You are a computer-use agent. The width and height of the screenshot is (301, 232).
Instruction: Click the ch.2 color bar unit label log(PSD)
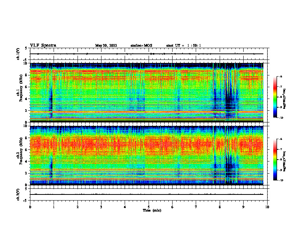tap(285, 161)
